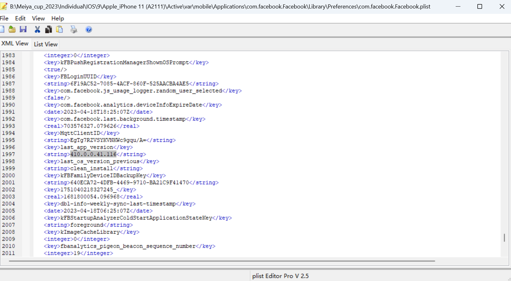Open the File menu
The image size is (511, 281).
[4, 19]
